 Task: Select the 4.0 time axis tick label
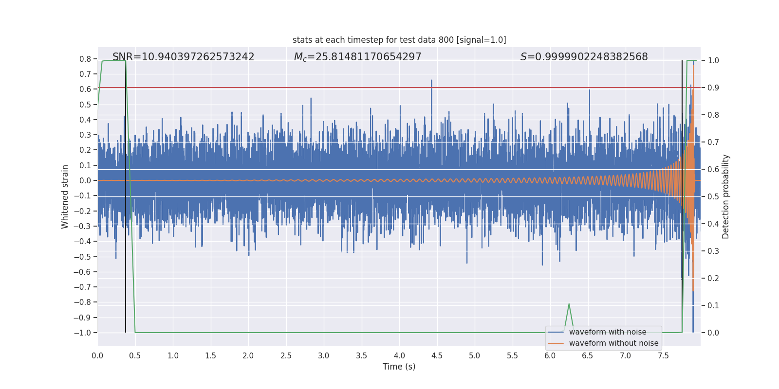tap(399, 356)
